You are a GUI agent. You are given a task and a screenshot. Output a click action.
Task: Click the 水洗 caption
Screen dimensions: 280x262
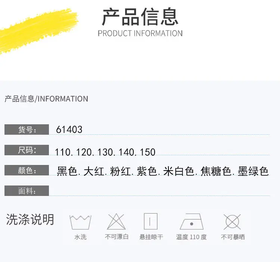[x=81, y=237]
